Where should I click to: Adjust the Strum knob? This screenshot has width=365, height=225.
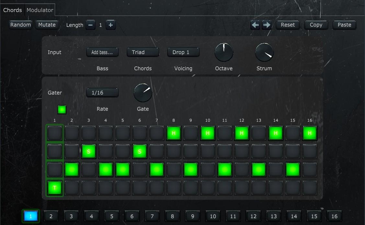[264, 52]
